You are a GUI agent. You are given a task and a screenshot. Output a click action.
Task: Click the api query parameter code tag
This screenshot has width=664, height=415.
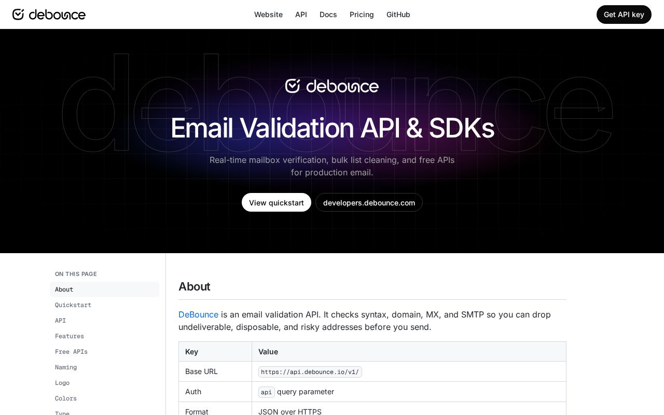[266, 392]
